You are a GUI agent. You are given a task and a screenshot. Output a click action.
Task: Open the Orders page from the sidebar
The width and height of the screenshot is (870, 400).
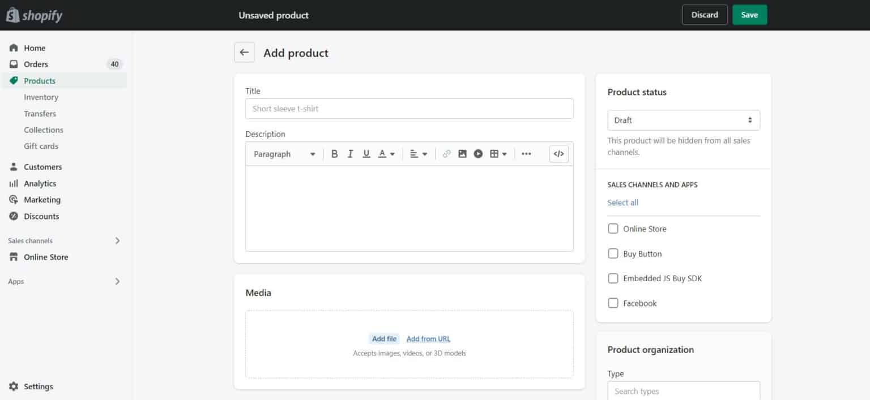point(36,64)
